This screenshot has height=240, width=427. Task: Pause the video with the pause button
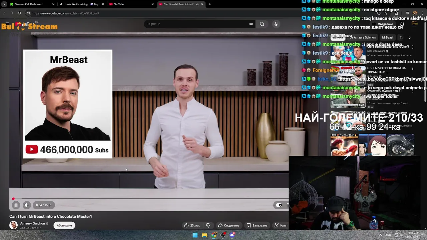pos(16,205)
